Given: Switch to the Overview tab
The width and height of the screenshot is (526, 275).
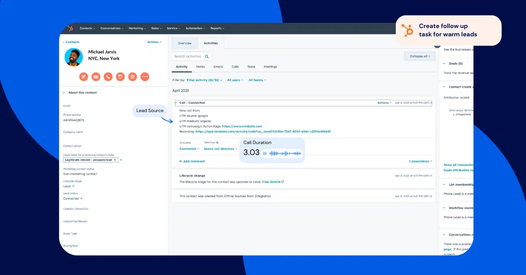Looking at the screenshot, I should click(x=185, y=43).
